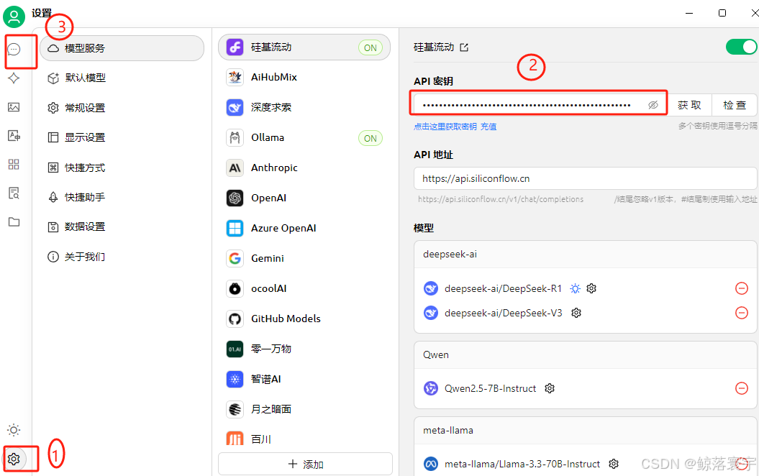Show API key with eye icon
The image size is (759, 476).
tap(653, 105)
